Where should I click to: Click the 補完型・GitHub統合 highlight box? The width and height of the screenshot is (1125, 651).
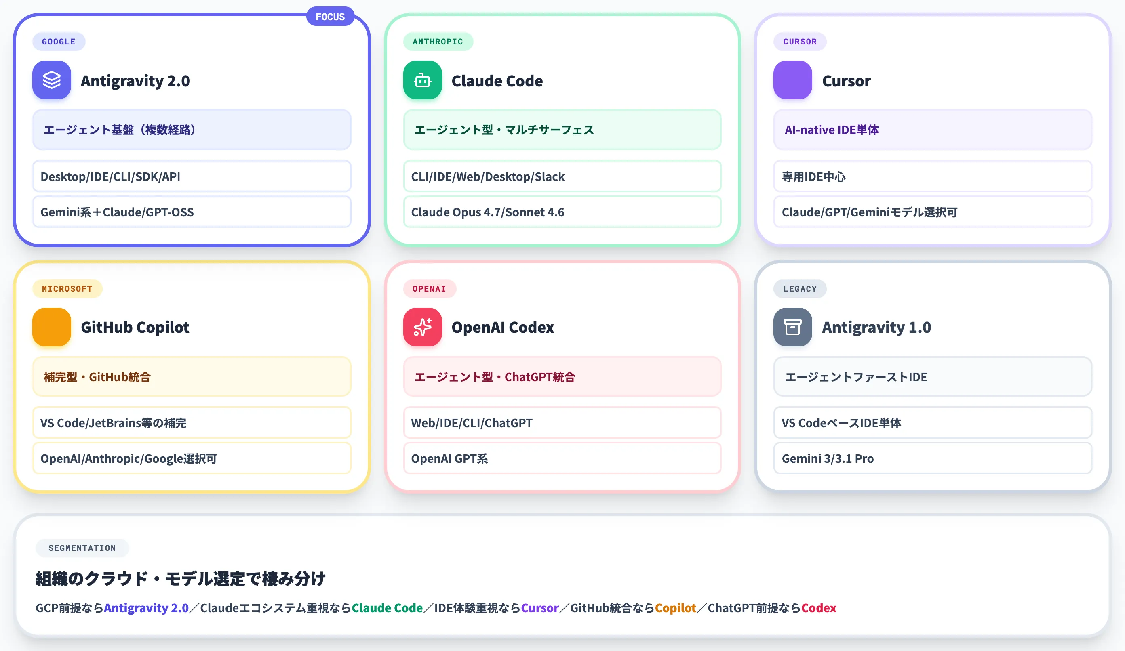[192, 377]
